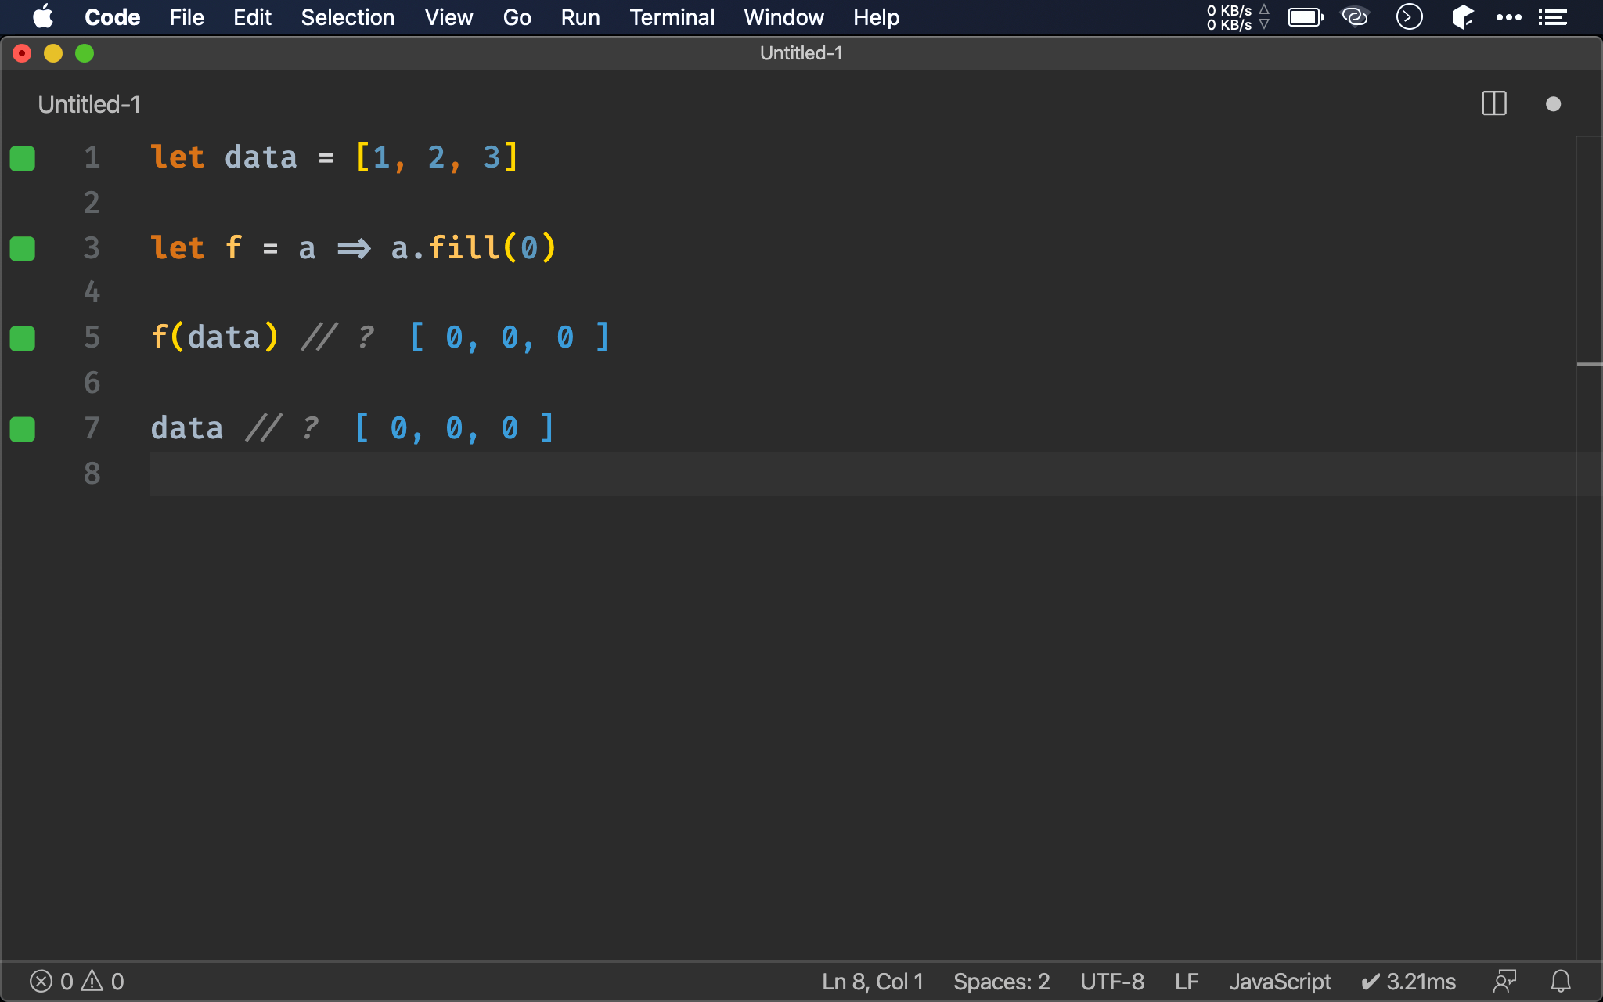Click the Ln 8, Col 1 position indicator

coord(872,982)
